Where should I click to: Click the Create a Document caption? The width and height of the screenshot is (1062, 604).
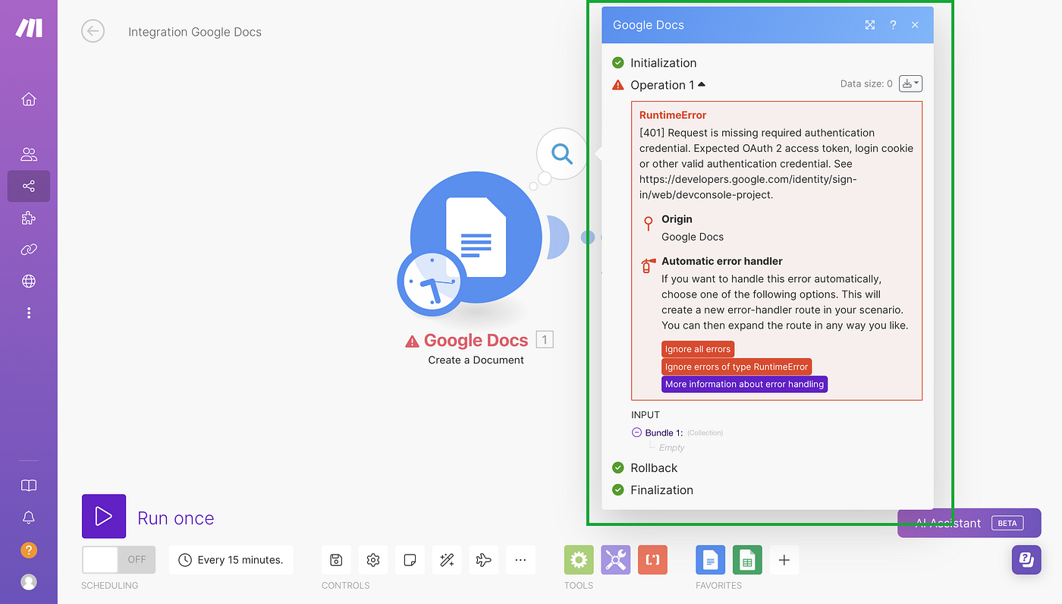pyautogui.click(x=476, y=360)
